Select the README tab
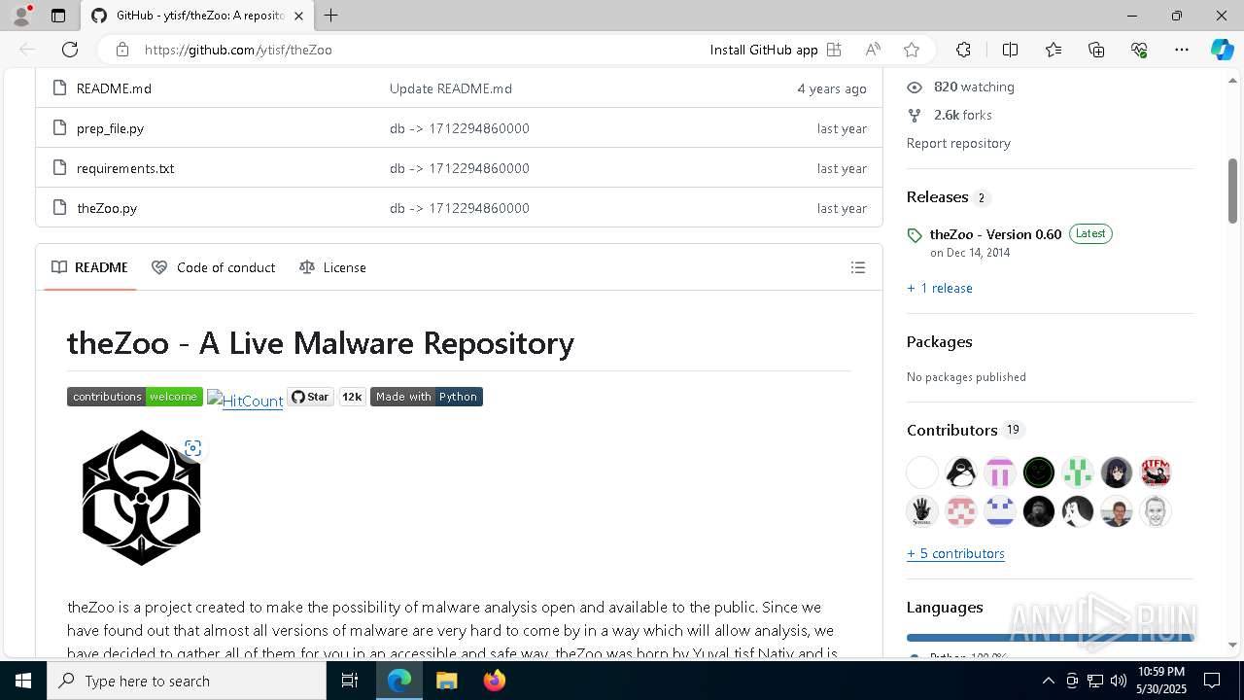The height and width of the screenshot is (700, 1244). [89, 267]
